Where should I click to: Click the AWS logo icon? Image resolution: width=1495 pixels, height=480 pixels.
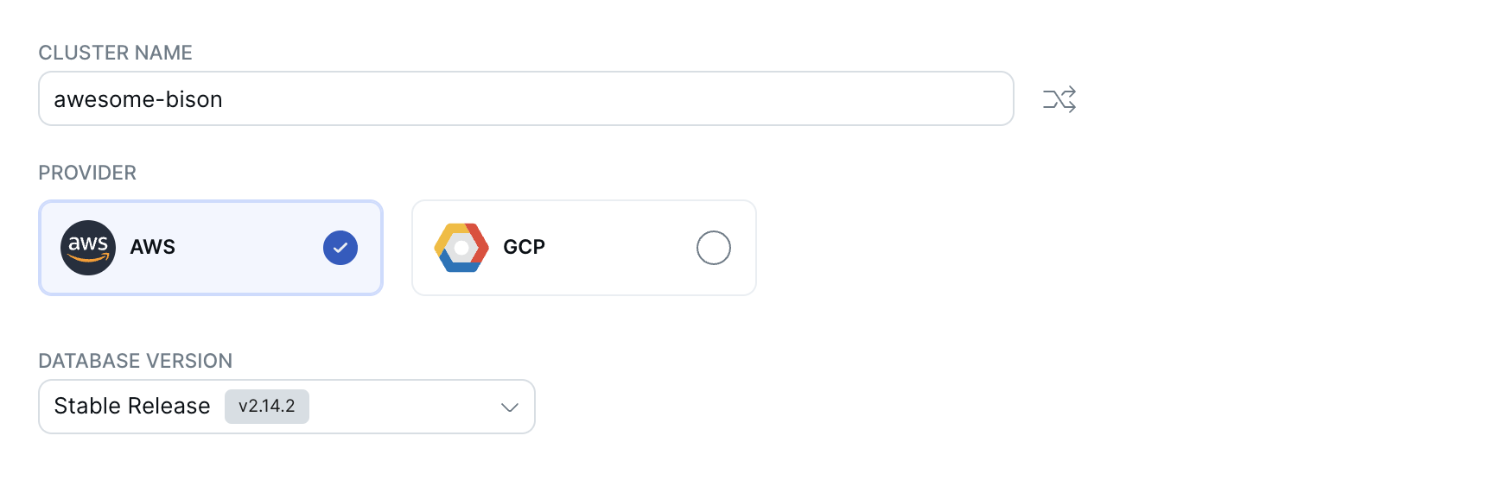pos(88,248)
